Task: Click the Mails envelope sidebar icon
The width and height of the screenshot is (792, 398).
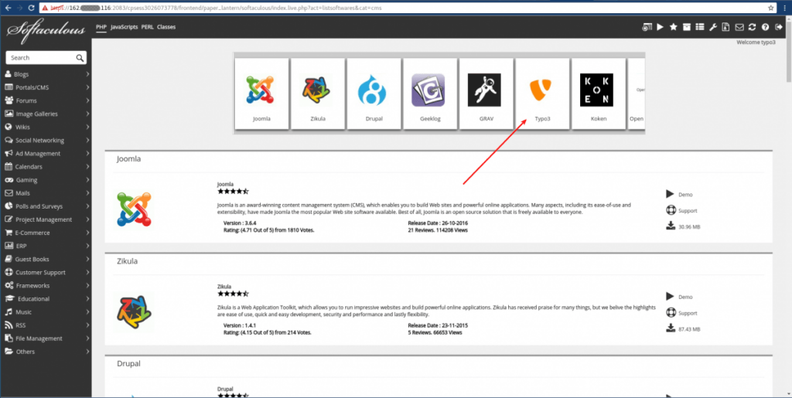Action: pos(9,192)
